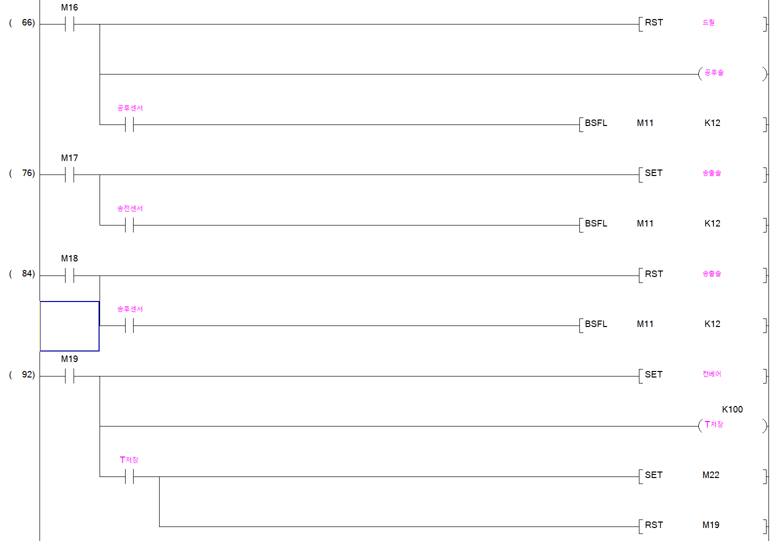This screenshot has width=772, height=541.
Task: Click the BSFL M11 K12 under step 66
Action: pyautogui.click(x=673, y=124)
